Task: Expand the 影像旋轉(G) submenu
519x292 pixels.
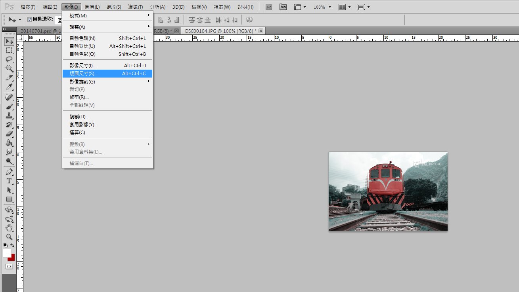Action: [x=107, y=82]
